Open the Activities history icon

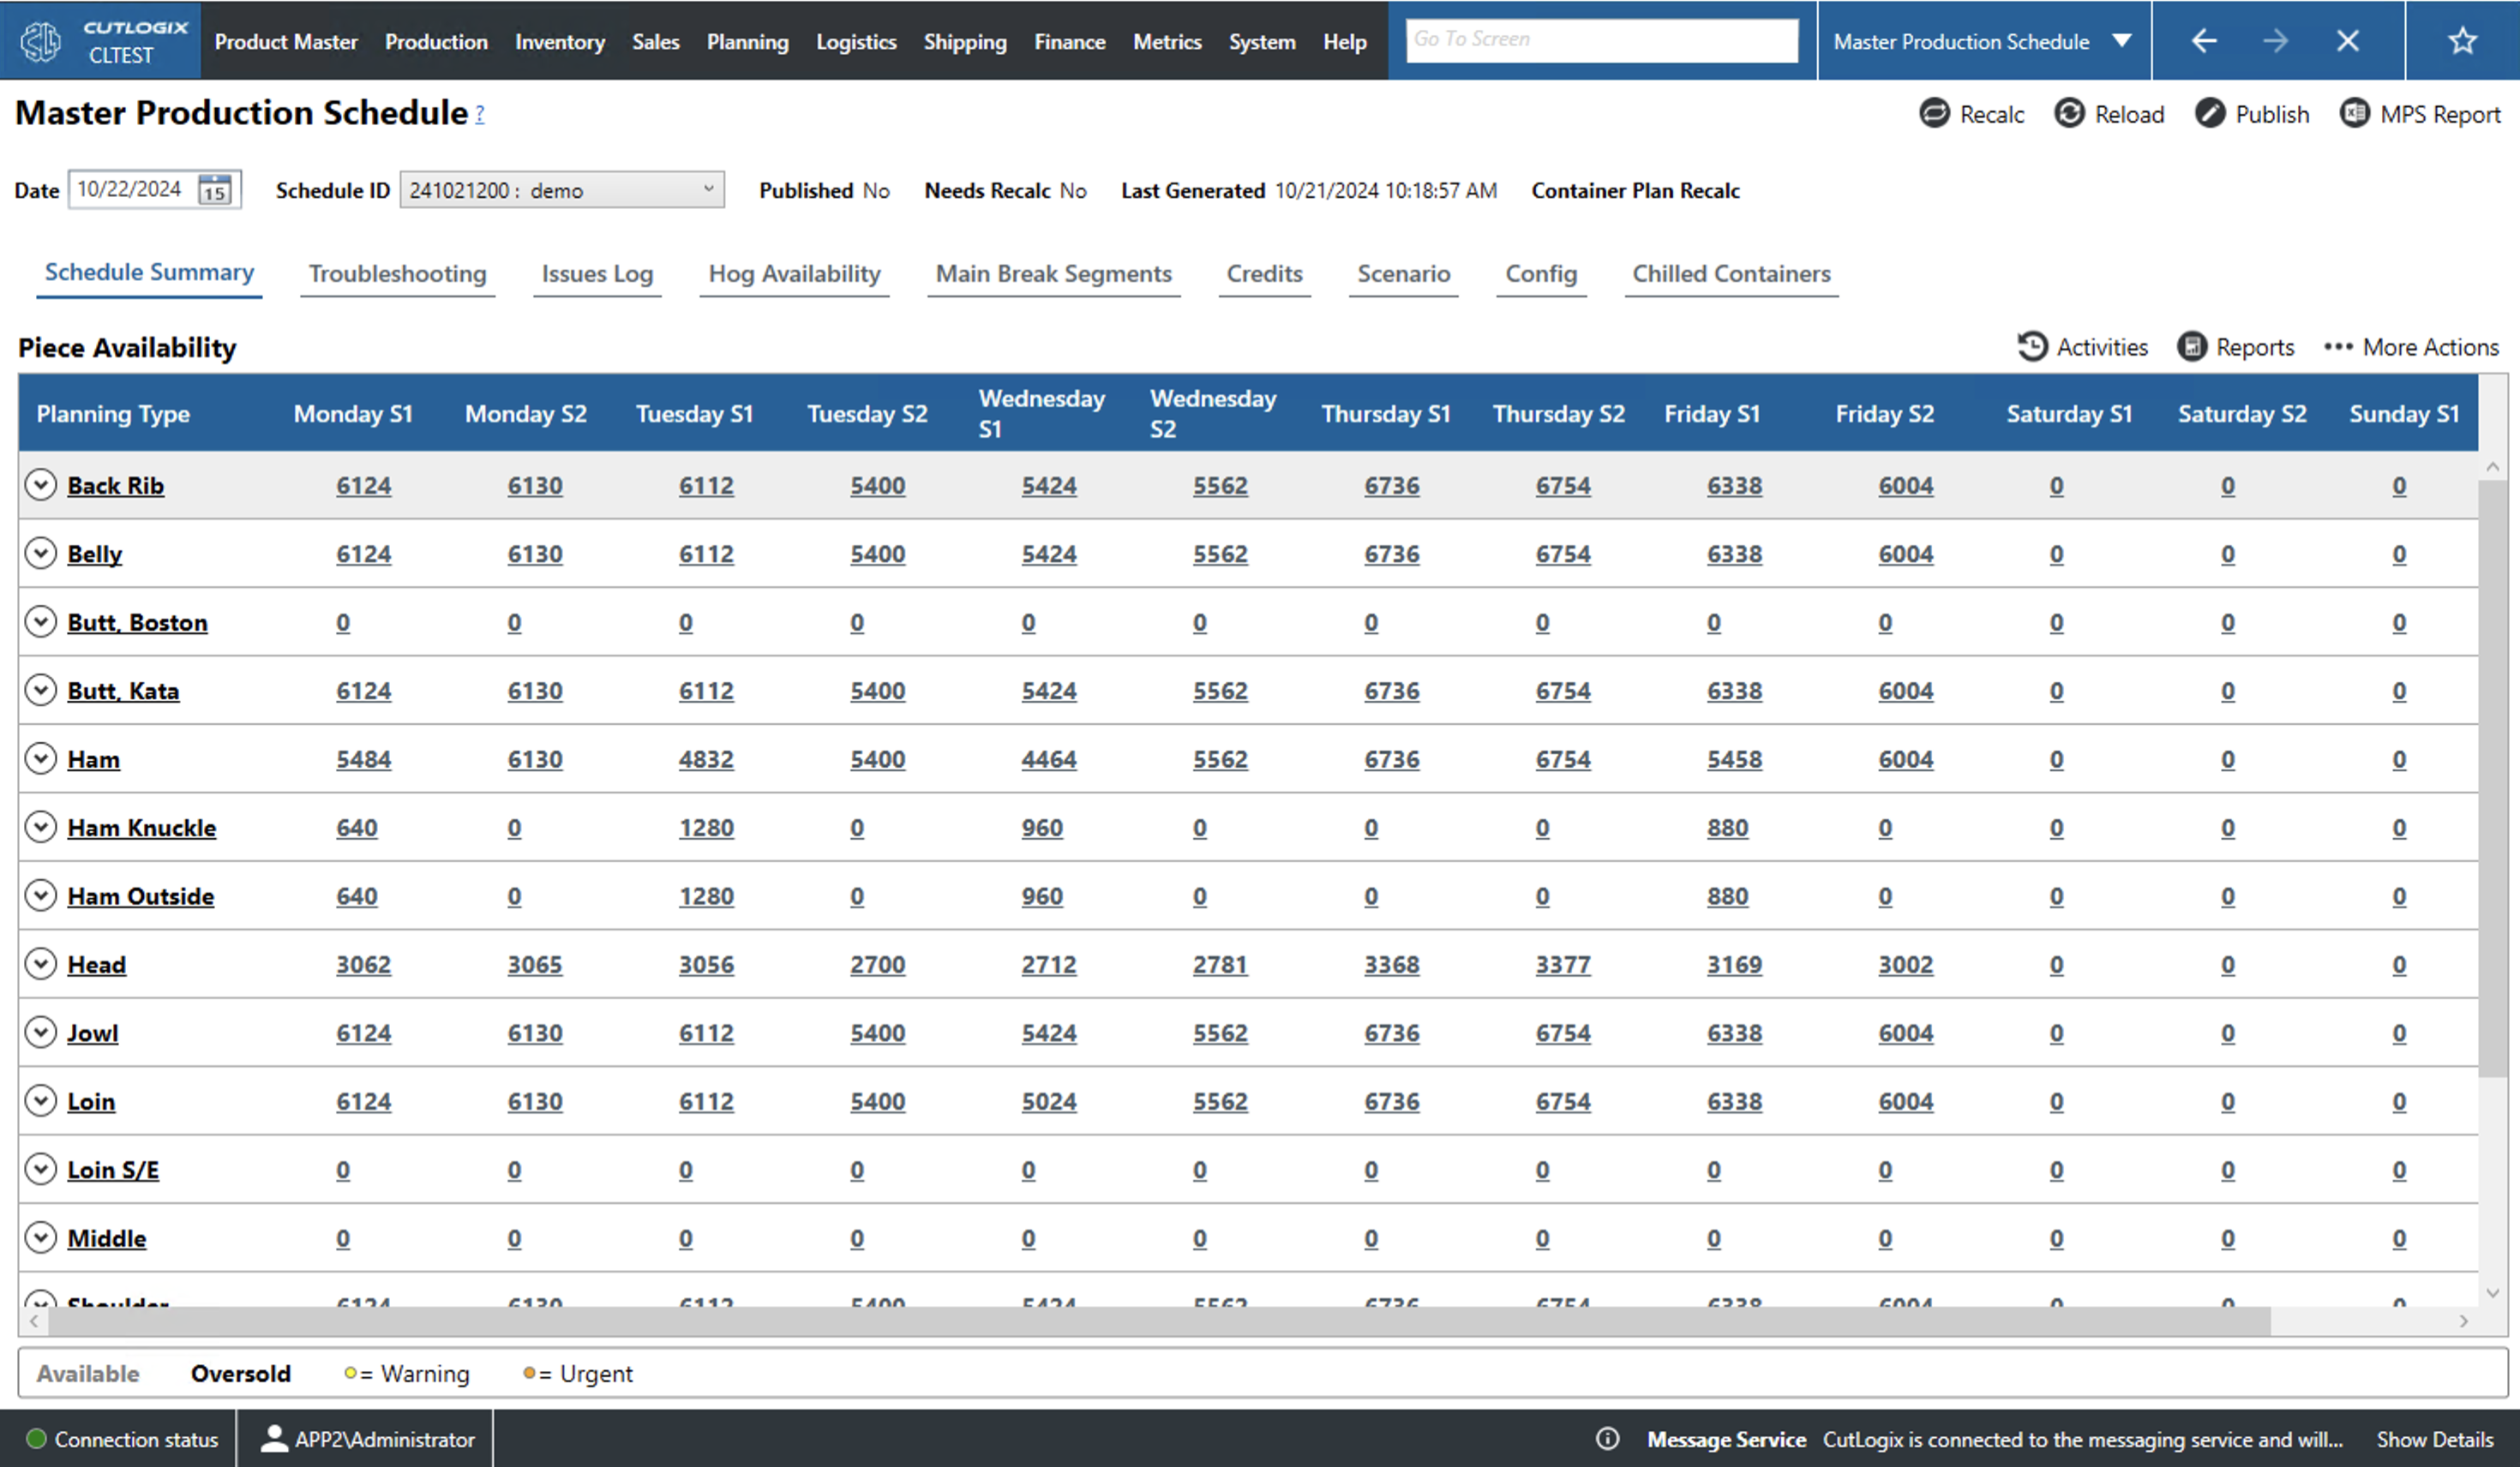click(x=2031, y=346)
